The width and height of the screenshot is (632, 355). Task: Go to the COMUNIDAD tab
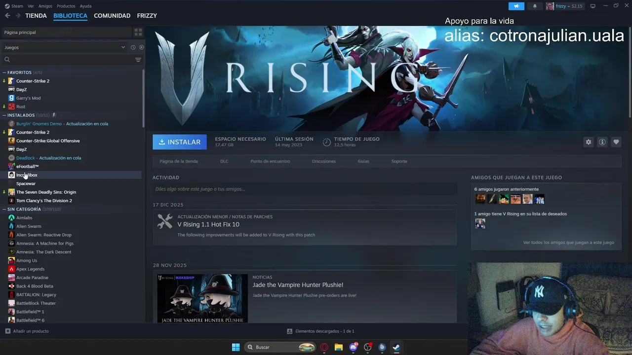pyautogui.click(x=112, y=16)
